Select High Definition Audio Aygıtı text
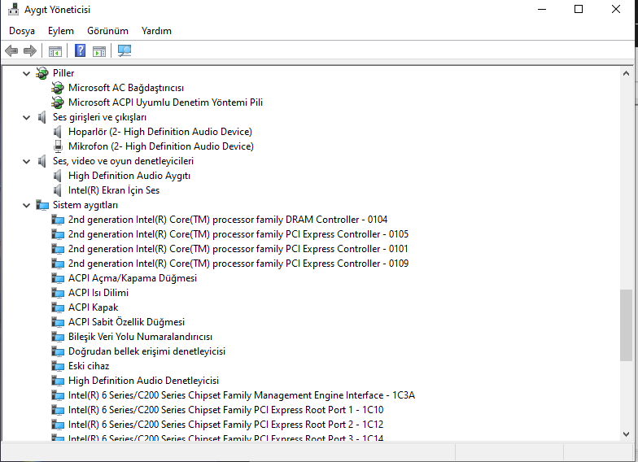Screen dimensions: 638x462 click(x=129, y=176)
